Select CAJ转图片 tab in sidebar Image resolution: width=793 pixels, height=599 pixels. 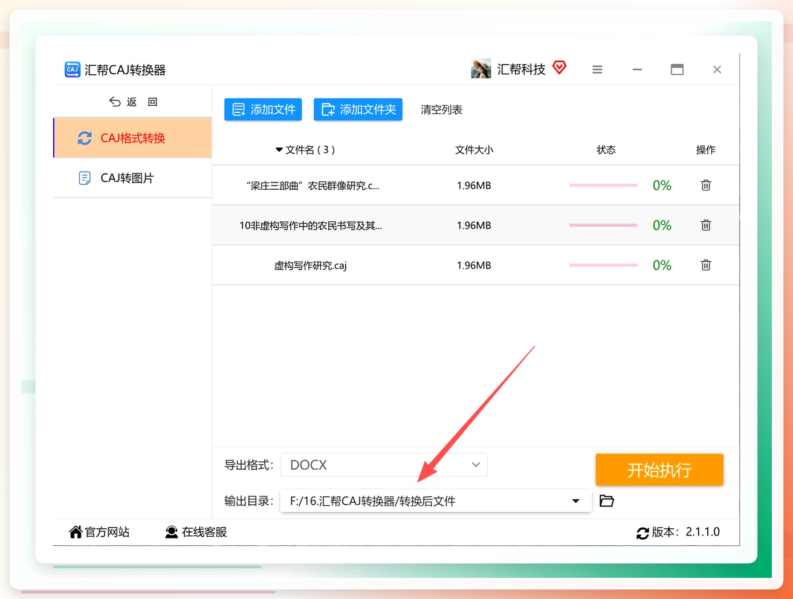(x=133, y=178)
